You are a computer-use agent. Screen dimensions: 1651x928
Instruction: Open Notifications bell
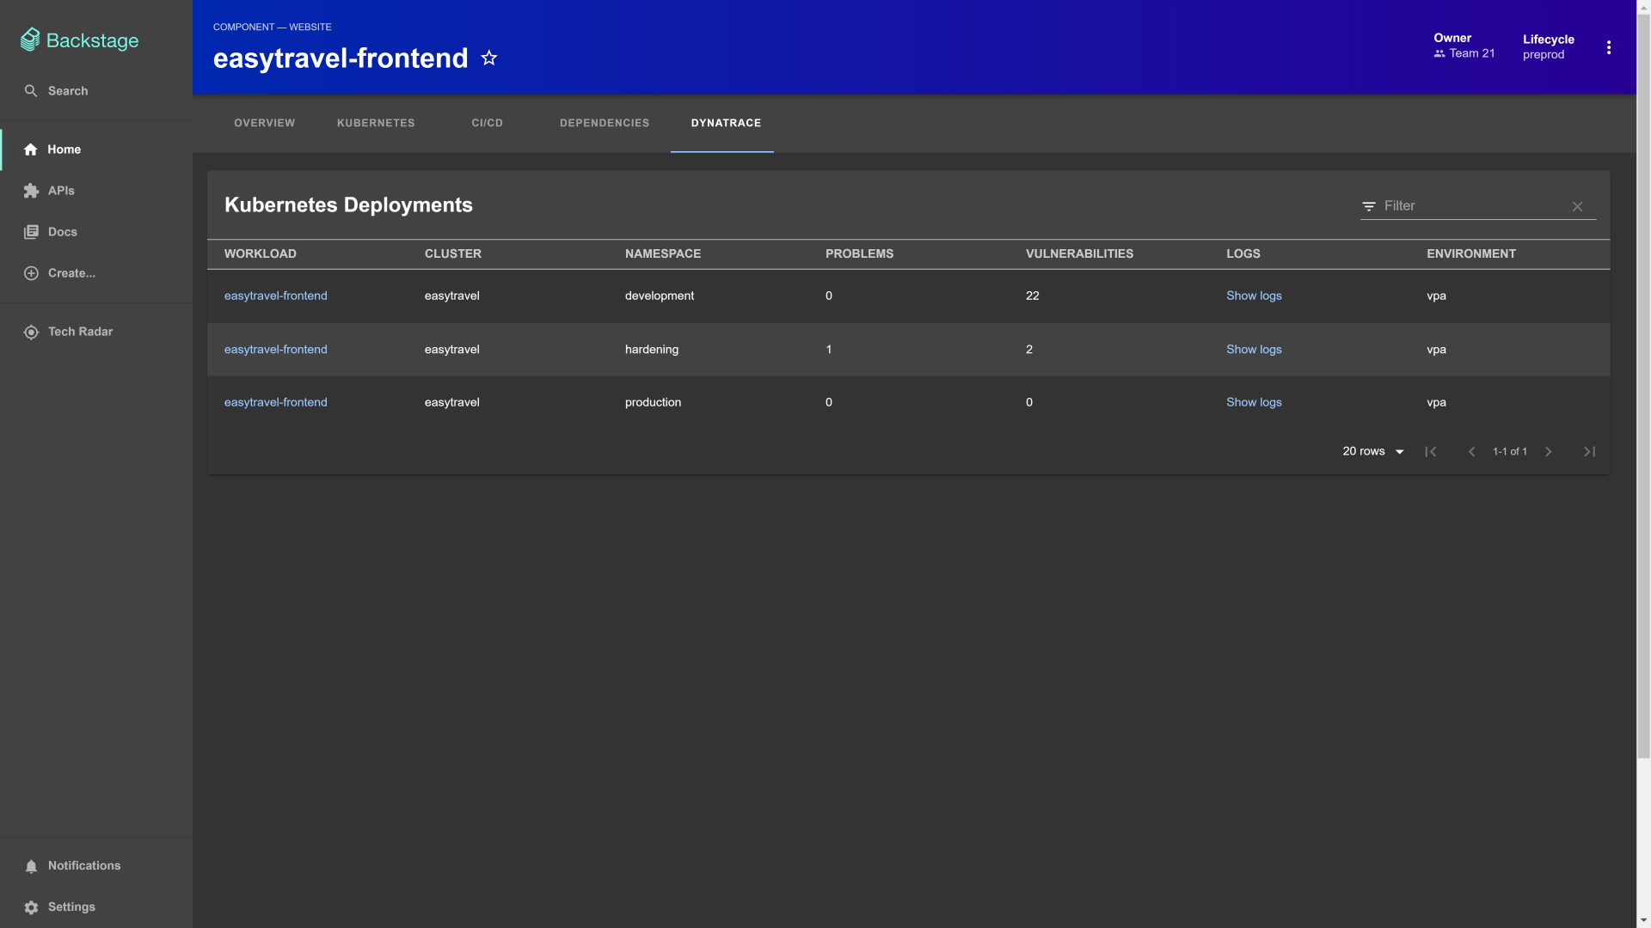pos(31,866)
